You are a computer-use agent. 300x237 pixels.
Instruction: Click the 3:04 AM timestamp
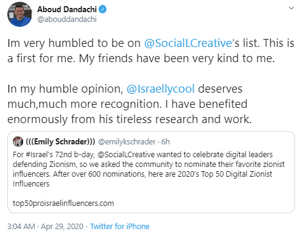pos(21,227)
